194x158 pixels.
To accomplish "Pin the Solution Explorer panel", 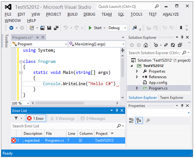I will [182, 37].
